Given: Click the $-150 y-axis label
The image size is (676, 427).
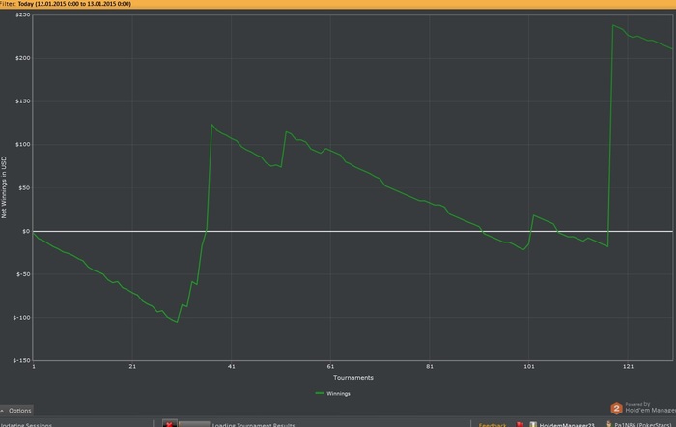Looking at the screenshot, I should point(21,360).
